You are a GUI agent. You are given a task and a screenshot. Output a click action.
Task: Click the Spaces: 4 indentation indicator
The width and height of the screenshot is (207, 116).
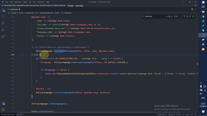click(171, 115)
